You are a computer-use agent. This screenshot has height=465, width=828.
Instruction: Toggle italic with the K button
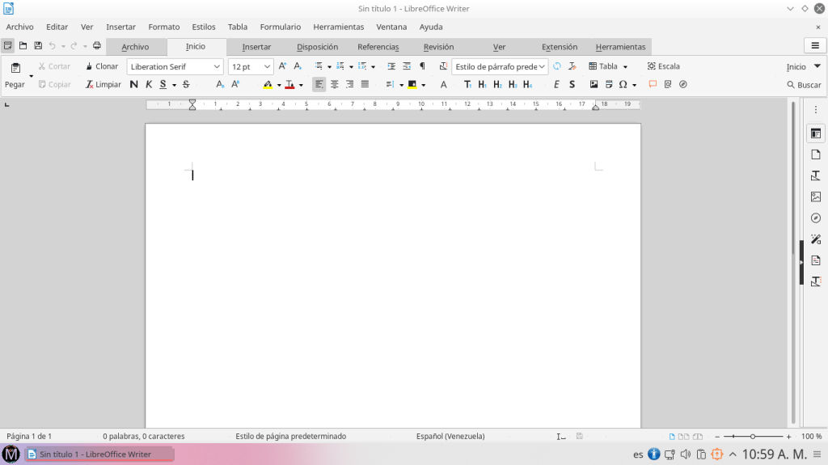pos(149,84)
